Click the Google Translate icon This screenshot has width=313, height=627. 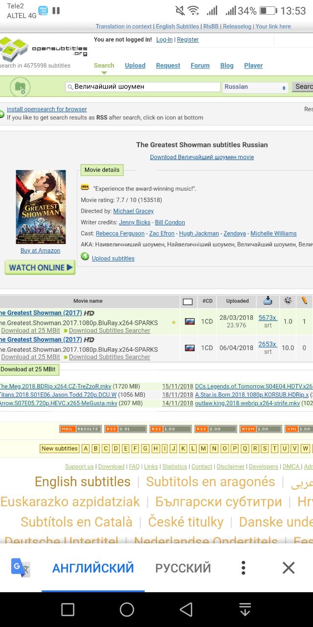click(21, 568)
